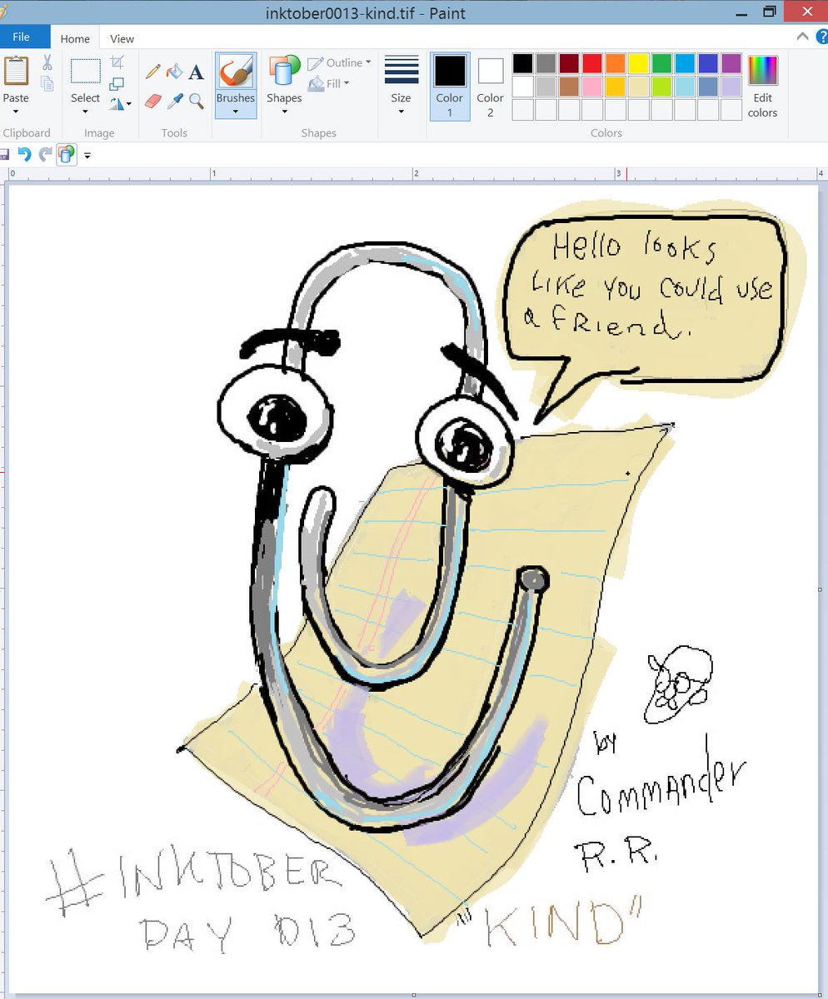Pick the indigo color swatch
Screen dimensions: 828x999
click(x=709, y=63)
